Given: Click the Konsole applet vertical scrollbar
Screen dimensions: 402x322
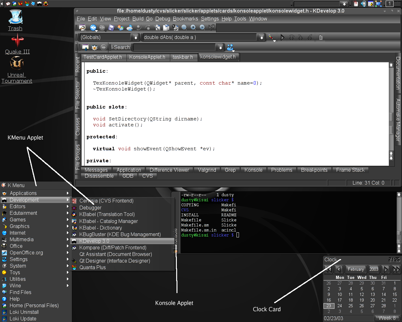Looking at the screenshot, I should 399,222.
